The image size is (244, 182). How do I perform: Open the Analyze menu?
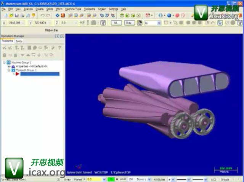pos(28,9)
